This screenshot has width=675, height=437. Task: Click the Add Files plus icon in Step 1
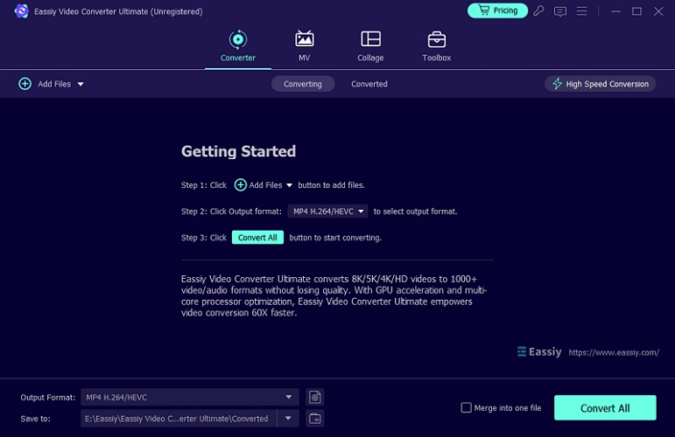click(x=240, y=185)
